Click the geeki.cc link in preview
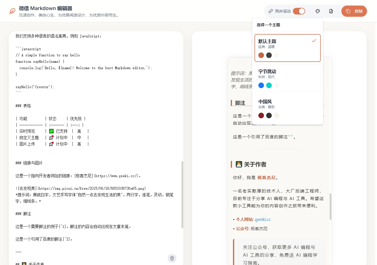Screen dimensions: 377x265 (x=263, y=220)
